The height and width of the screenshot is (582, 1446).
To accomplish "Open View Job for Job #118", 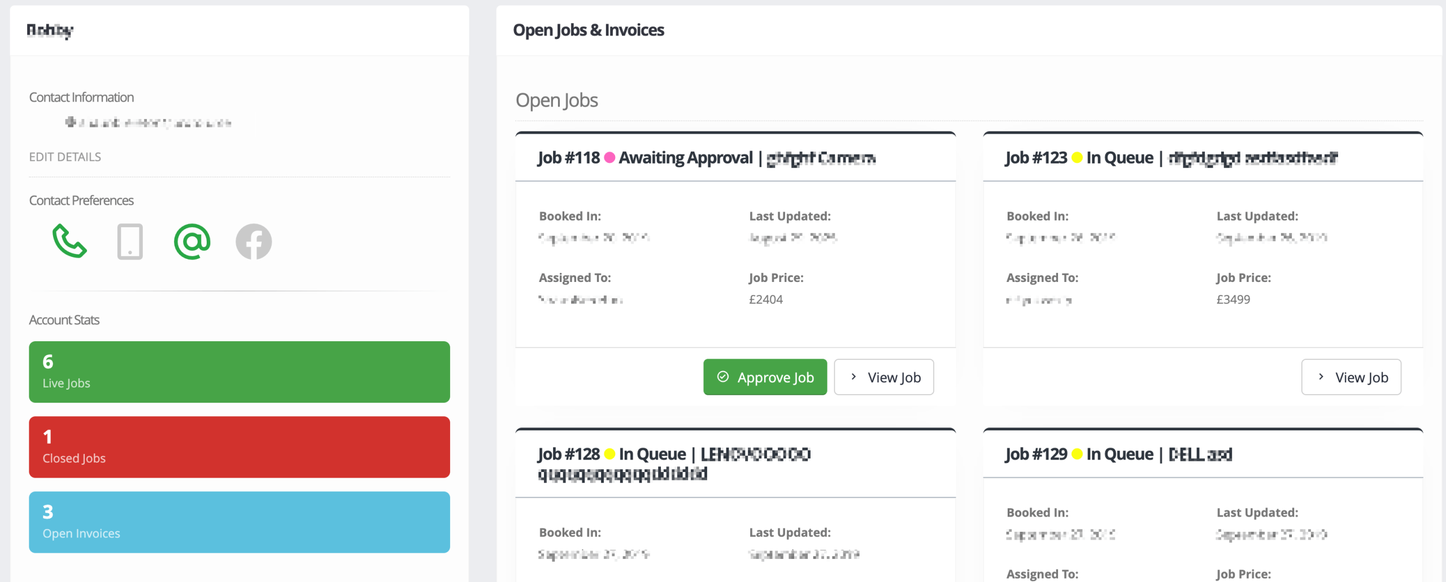I will pyautogui.click(x=883, y=377).
